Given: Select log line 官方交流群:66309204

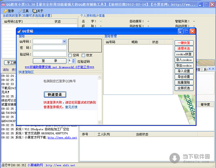Looking at the screenshot, I should point(35,133).
